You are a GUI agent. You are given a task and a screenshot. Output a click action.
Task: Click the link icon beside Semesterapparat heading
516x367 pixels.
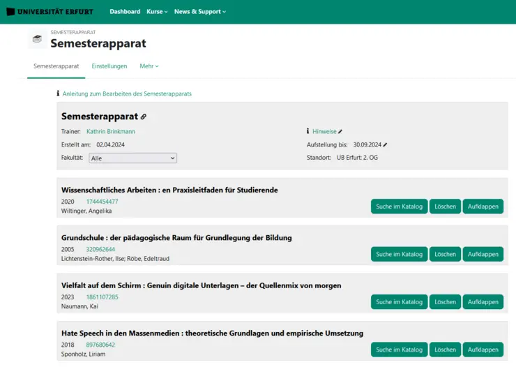144,117
